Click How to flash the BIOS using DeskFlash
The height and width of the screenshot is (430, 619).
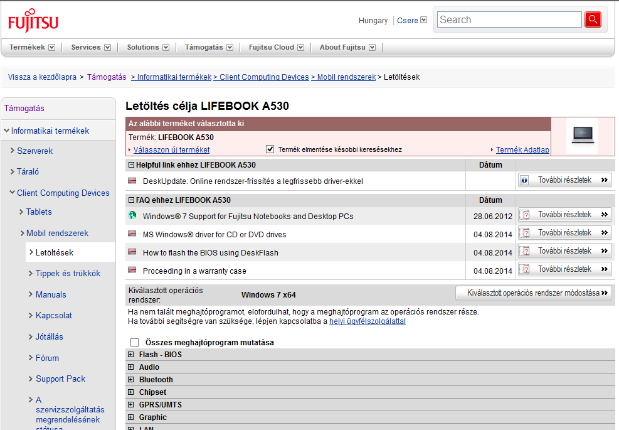[x=211, y=253]
